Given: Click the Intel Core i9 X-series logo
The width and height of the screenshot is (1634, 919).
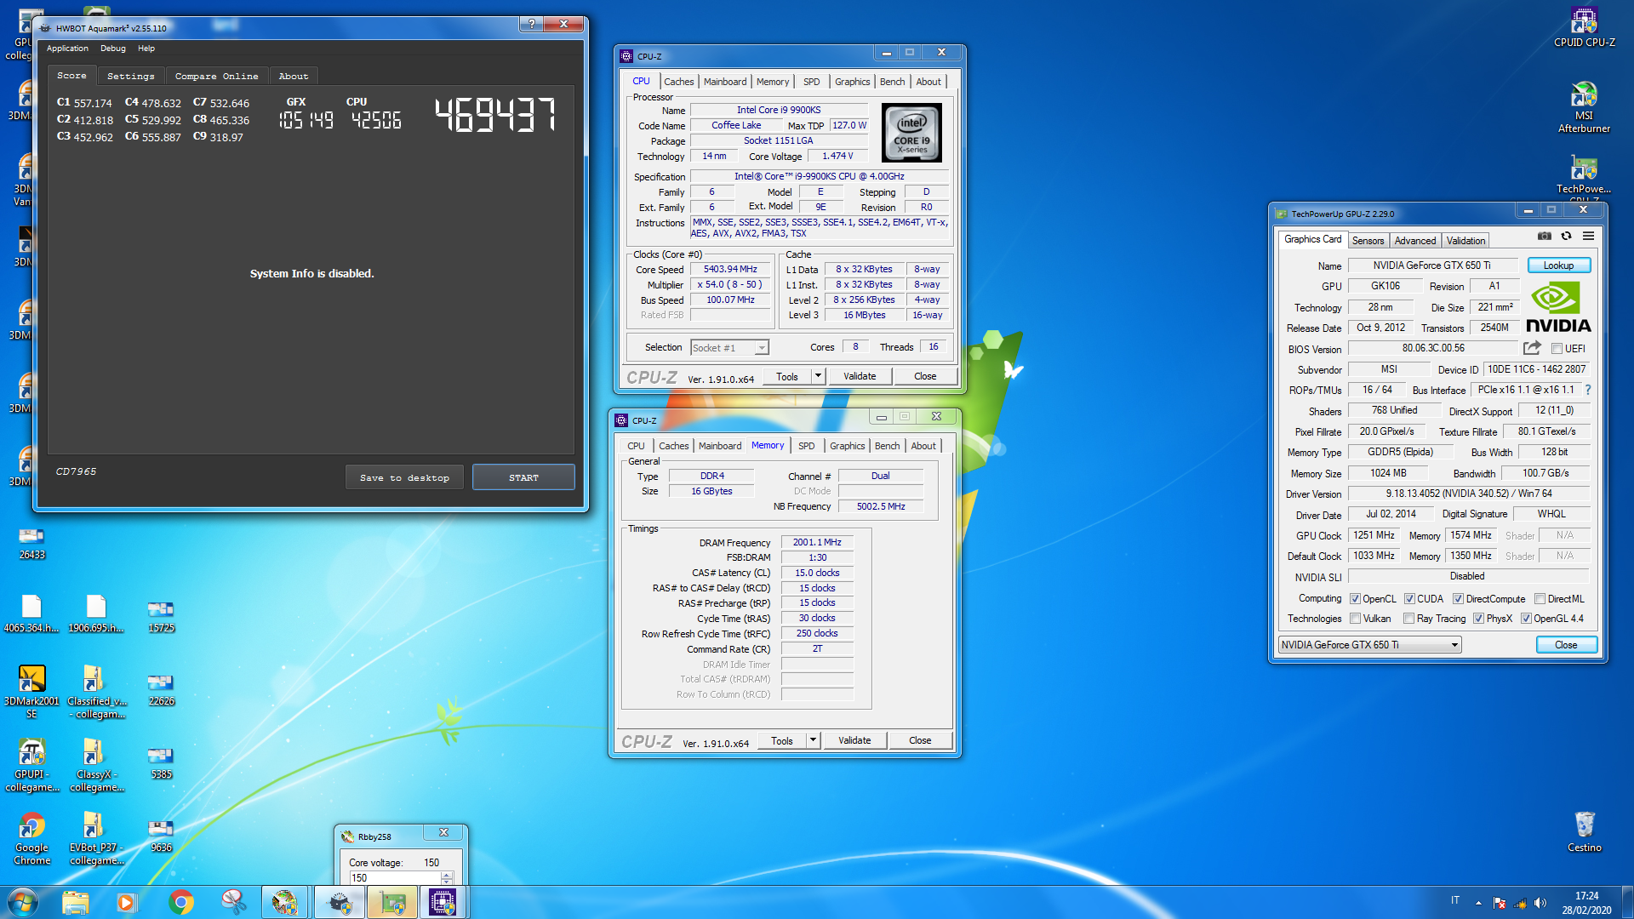Looking at the screenshot, I should tap(911, 133).
